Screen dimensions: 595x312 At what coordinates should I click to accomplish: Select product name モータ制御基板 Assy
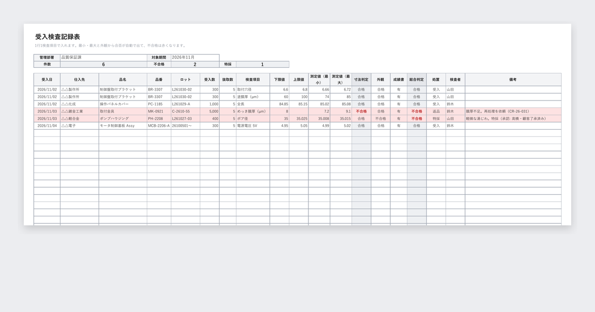pyautogui.click(x=123, y=126)
